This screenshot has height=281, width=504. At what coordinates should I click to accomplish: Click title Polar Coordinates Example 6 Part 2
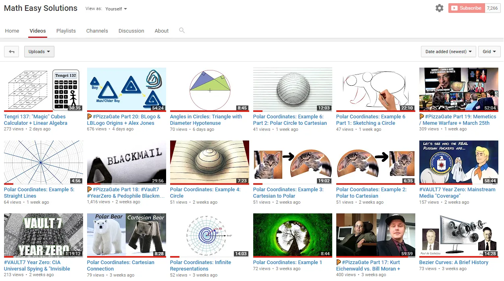(290, 120)
